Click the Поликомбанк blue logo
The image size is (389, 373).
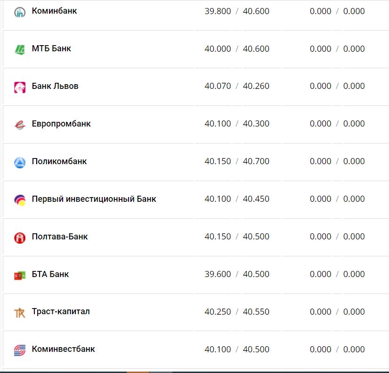[19, 162]
